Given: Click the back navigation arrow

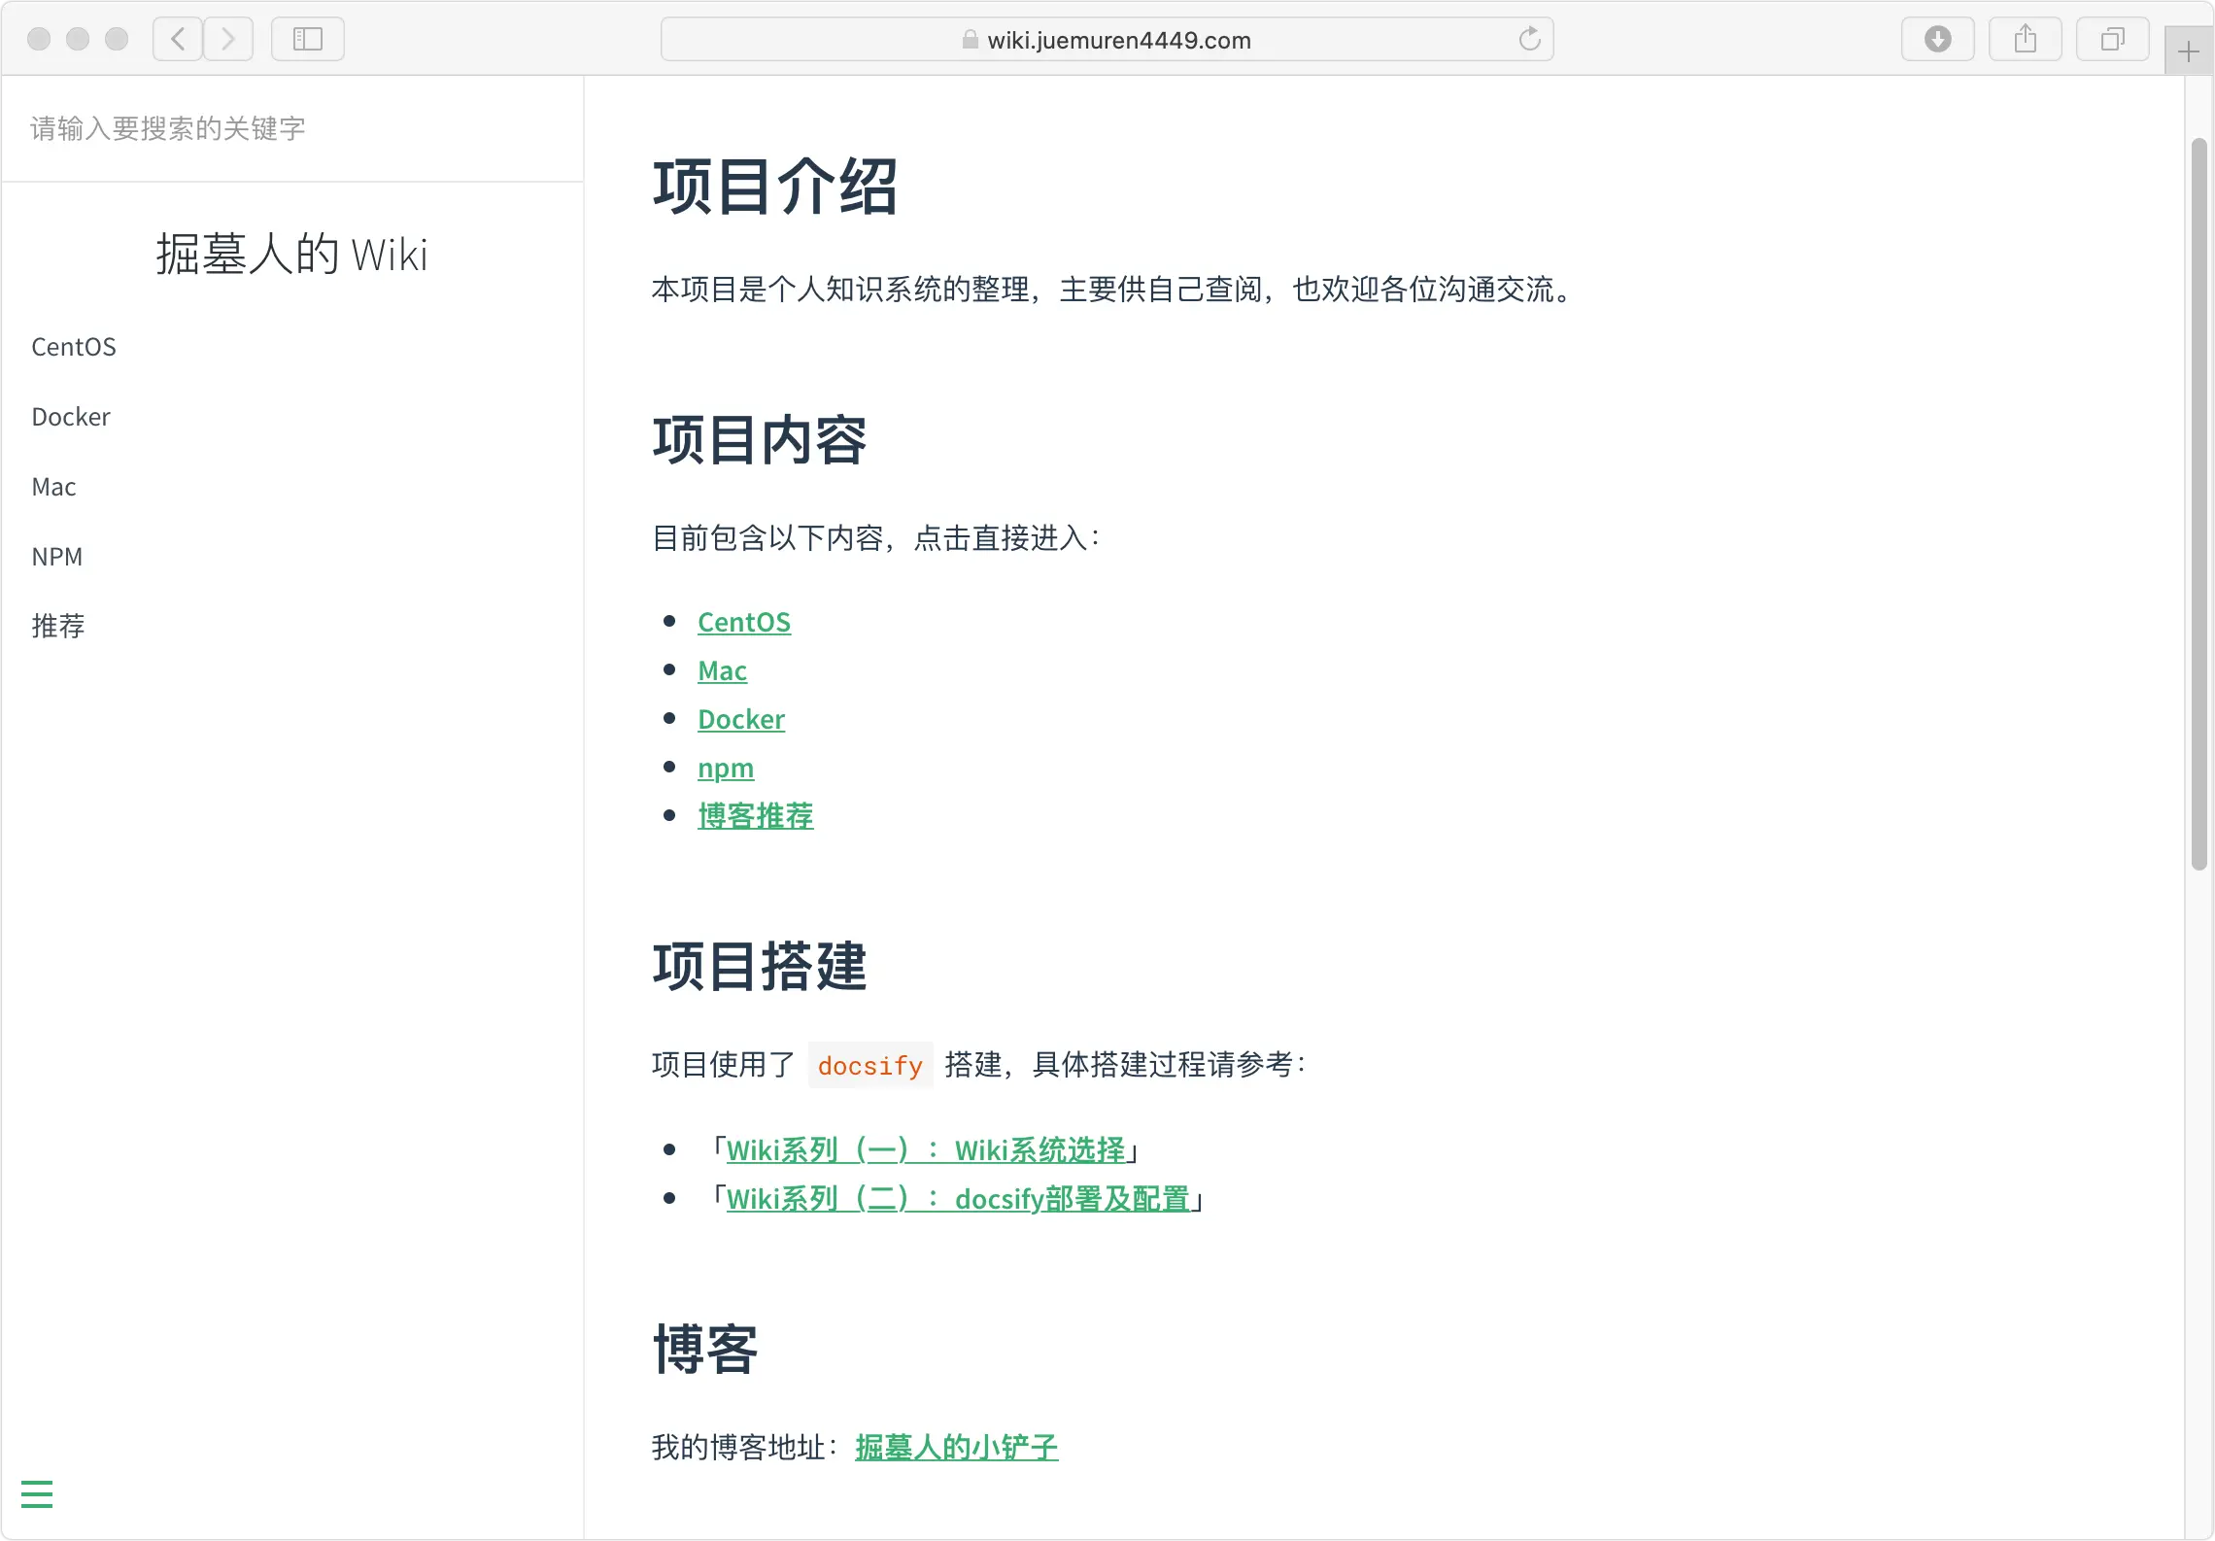Looking at the screenshot, I should point(177,39).
